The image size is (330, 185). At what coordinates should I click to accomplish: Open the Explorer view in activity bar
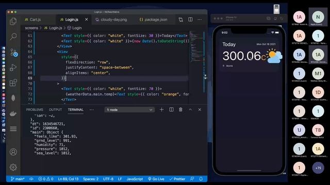coord(13,21)
